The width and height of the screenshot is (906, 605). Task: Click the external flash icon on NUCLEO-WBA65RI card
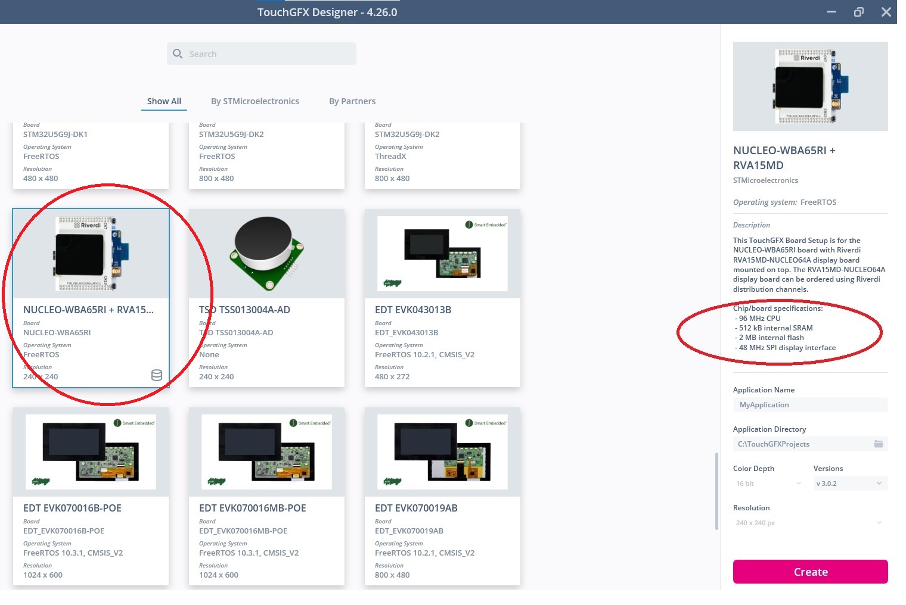click(x=156, y=375)
